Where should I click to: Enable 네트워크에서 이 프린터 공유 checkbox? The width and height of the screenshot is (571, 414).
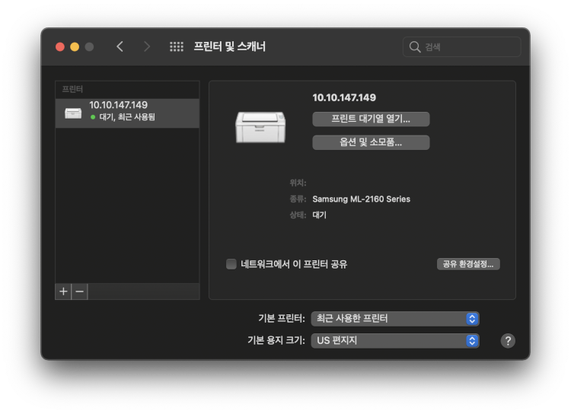[x=231, y=264]
